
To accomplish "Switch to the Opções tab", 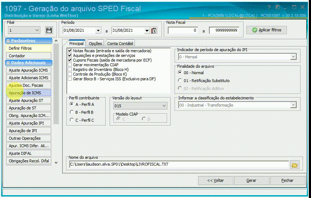I will point(95,44).
